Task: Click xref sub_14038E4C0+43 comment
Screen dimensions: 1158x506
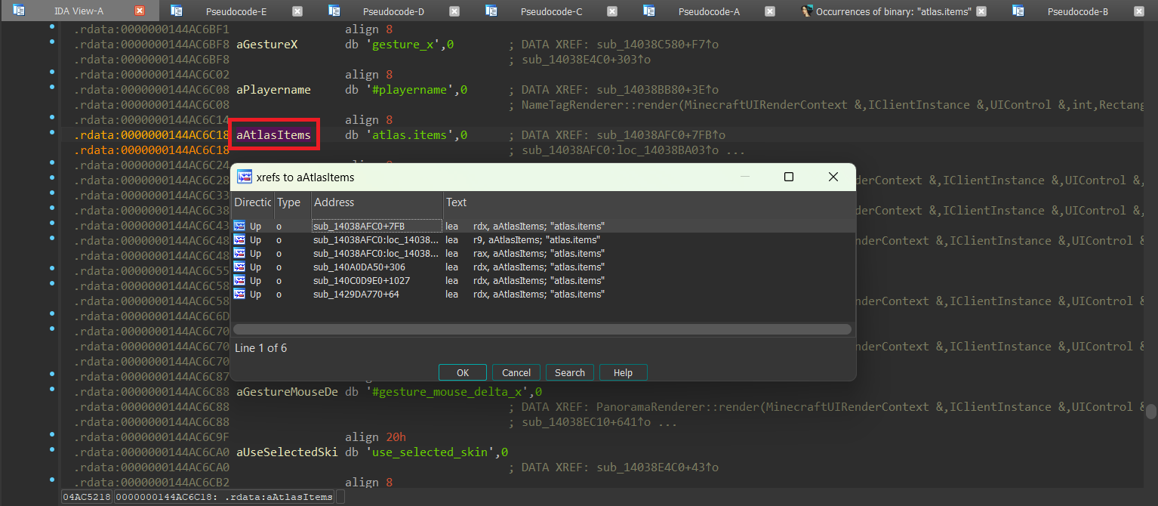Action: pos(657,467)
